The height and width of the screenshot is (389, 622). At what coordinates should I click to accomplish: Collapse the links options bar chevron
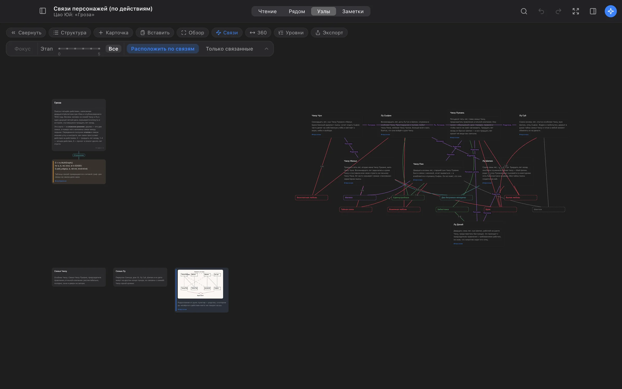coord(266,49)
